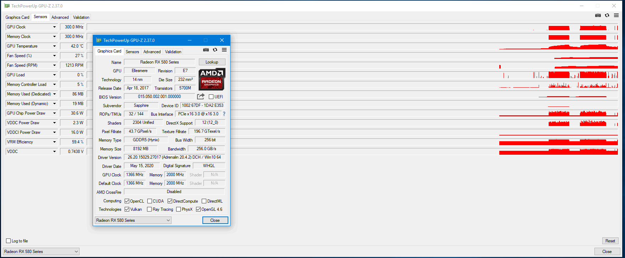Click Device ID field value

pos(202,105)
